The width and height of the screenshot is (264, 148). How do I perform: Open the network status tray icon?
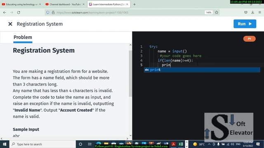tap(228, 144)
